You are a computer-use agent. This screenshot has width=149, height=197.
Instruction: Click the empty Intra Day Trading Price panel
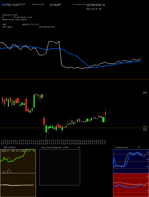pos(60,167)
